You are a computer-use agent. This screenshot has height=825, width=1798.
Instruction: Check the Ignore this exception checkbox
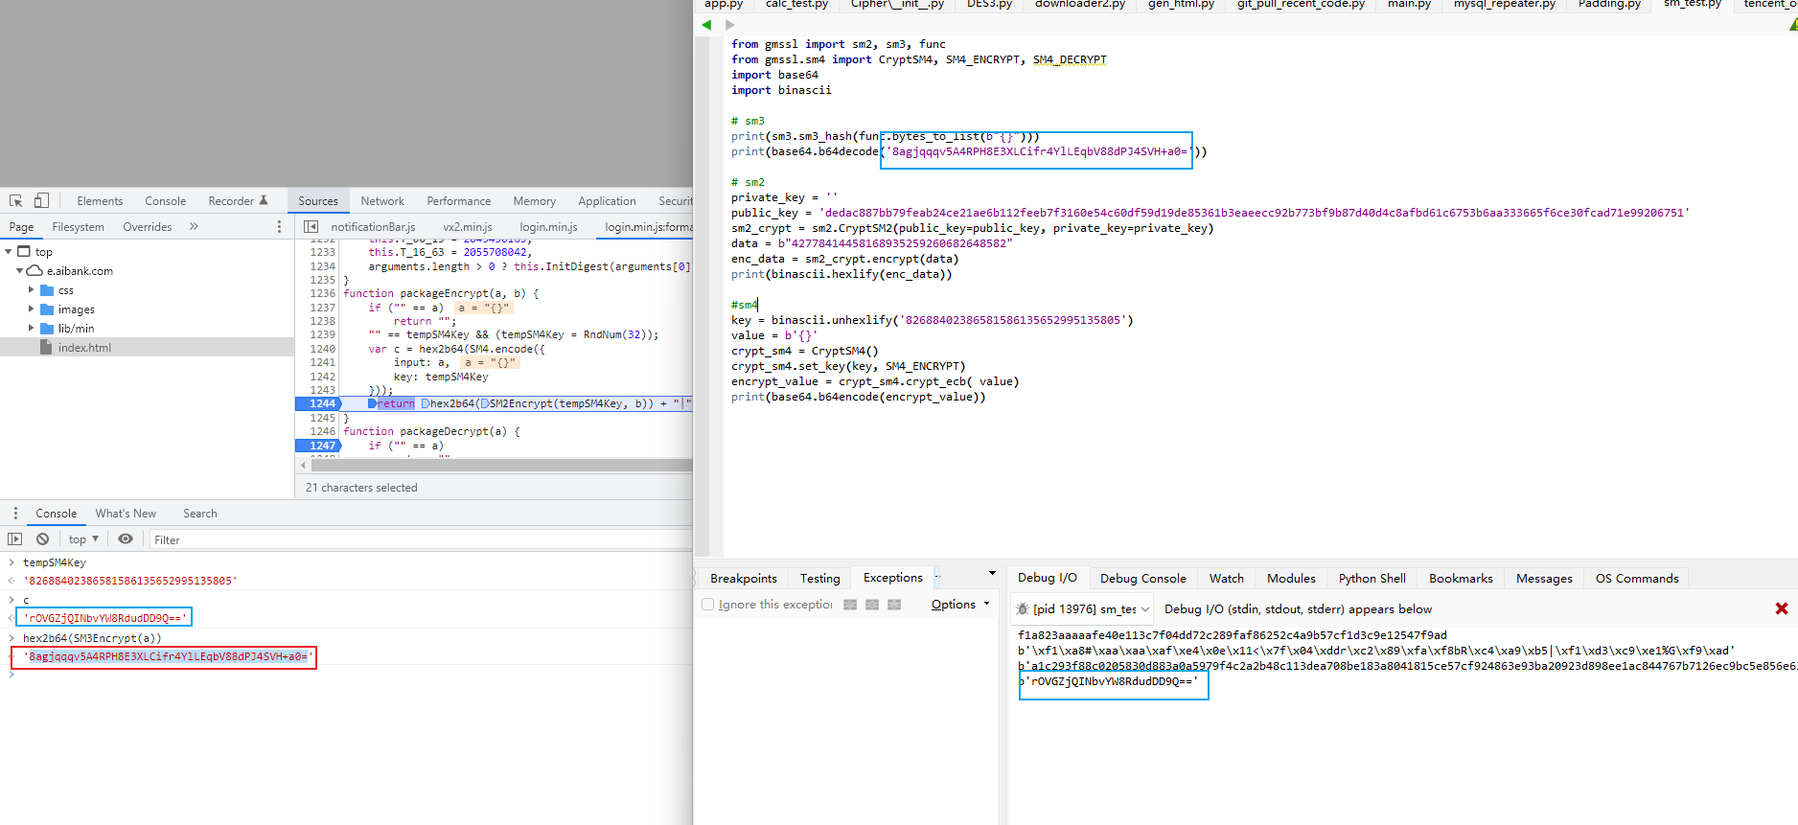[x=708, y=605]
